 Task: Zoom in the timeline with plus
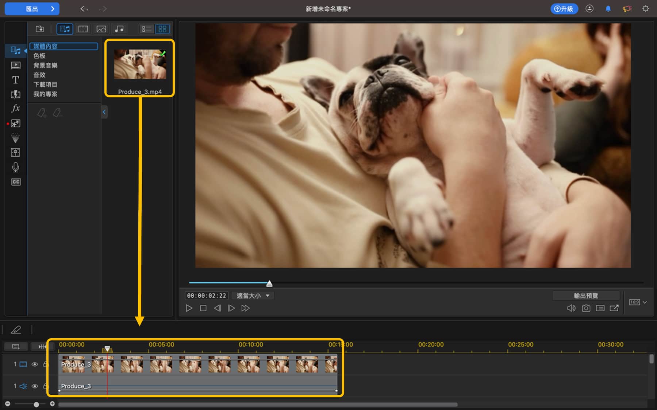click(52, 404)
